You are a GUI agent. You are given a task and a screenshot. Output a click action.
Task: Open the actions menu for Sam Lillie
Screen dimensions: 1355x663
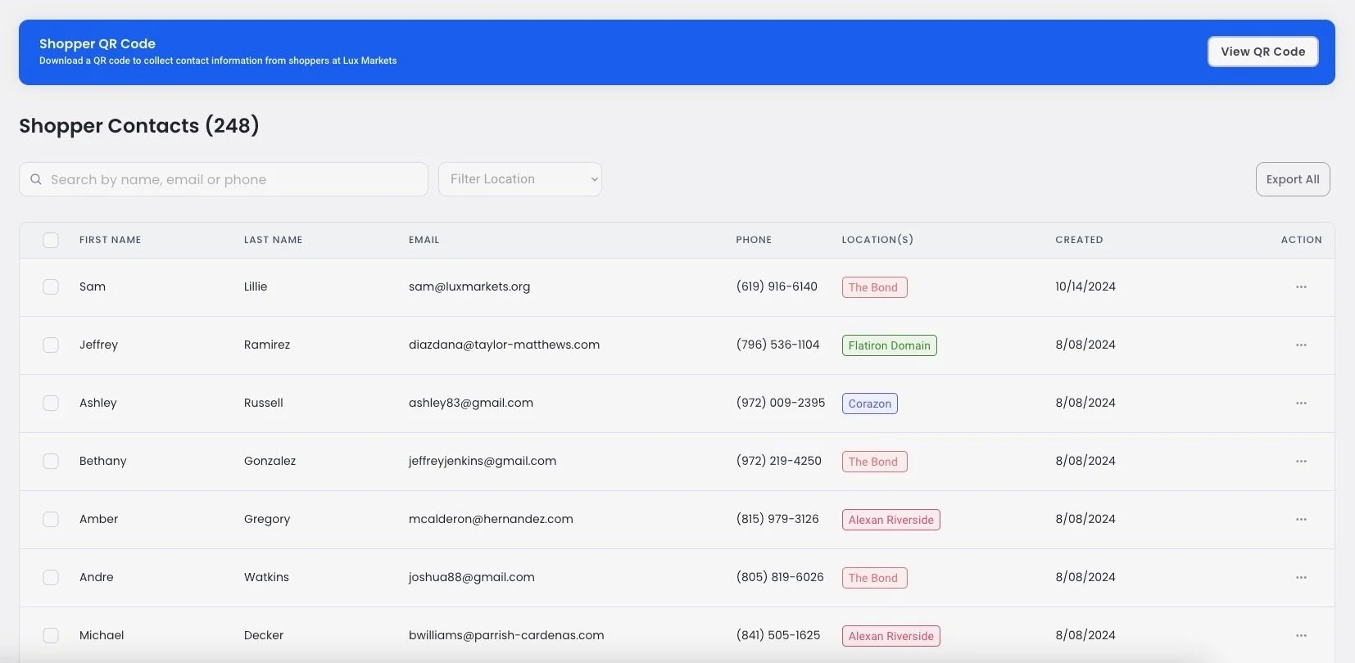(1301, 287)
